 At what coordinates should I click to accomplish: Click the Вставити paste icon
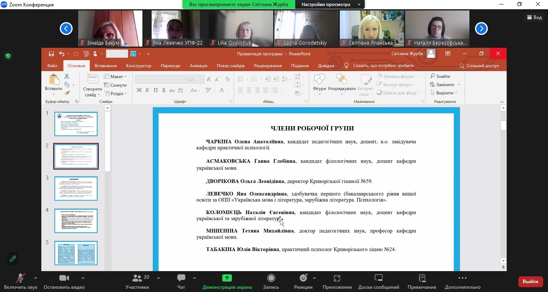pos(53,79)
